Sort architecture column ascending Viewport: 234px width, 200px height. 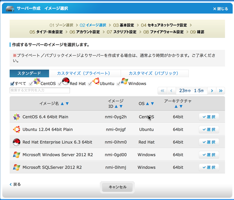(176, 106)
